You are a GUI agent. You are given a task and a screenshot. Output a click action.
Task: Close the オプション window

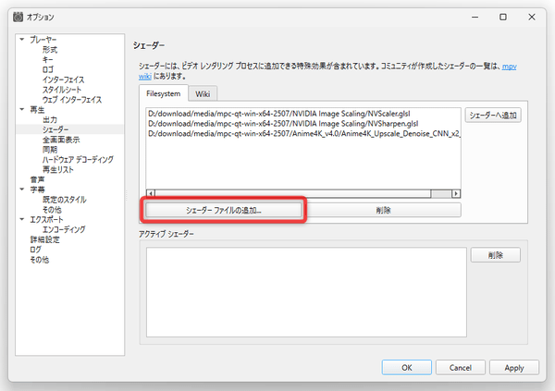pos(532,17)
